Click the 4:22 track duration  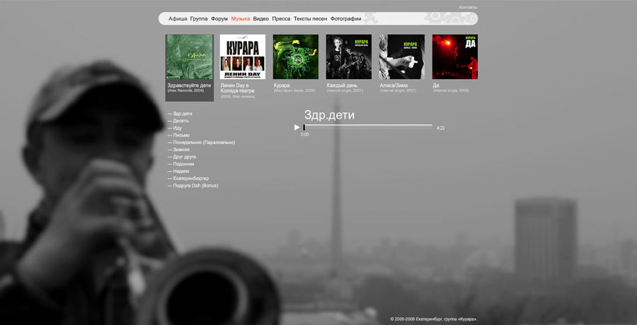440,128
